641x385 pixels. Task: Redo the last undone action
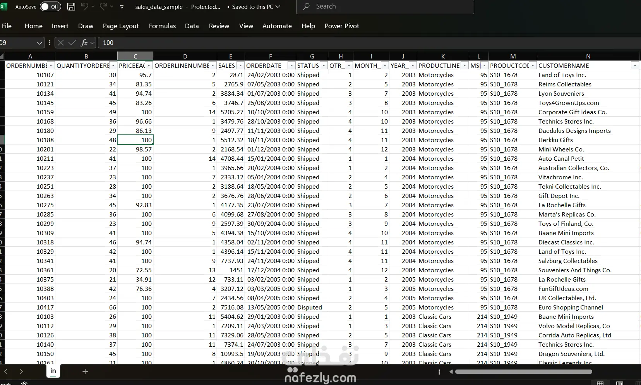(103, 7)
